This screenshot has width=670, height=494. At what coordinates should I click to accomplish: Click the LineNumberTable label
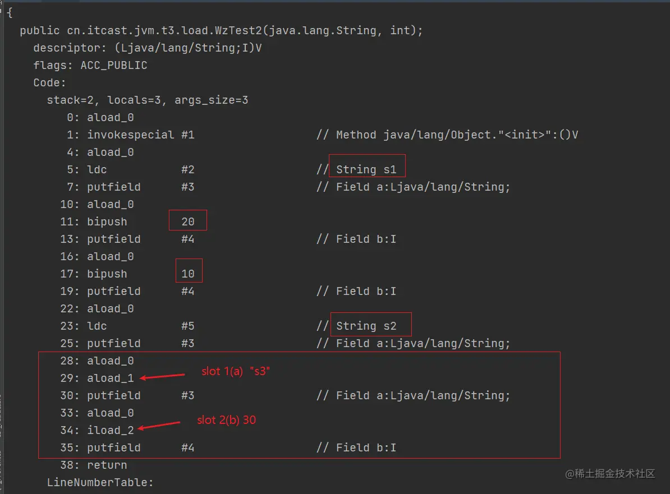coord(100,482)
